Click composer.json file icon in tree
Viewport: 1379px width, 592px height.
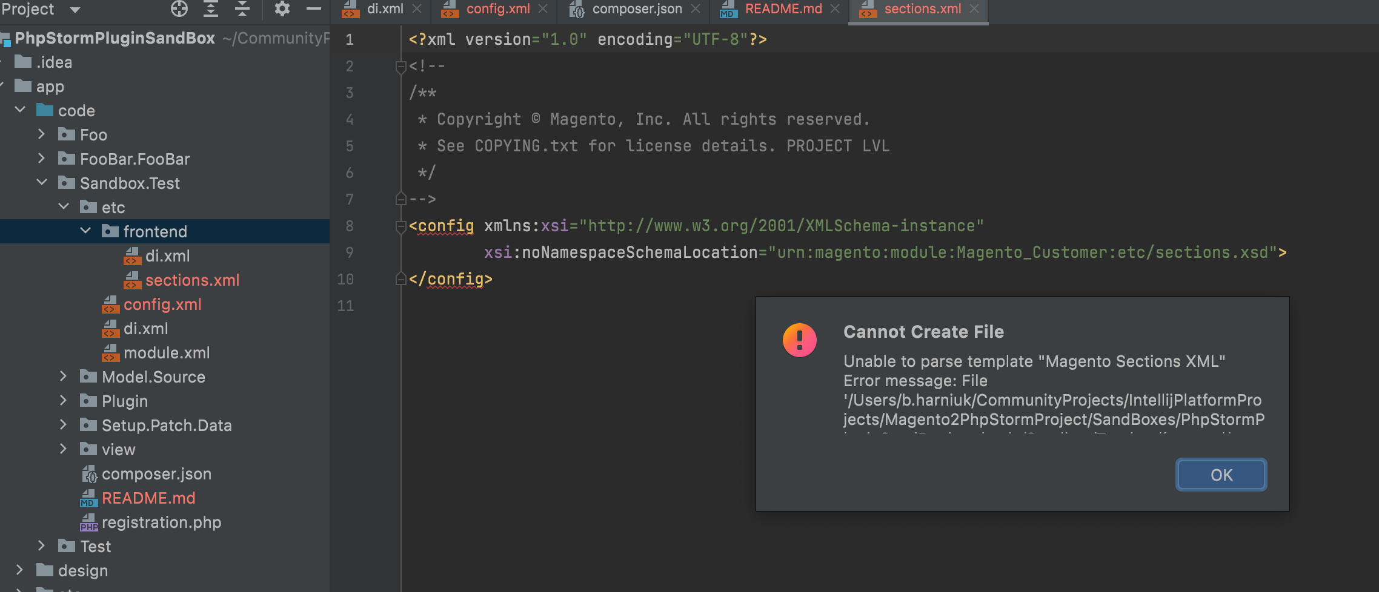pos(89,474)
